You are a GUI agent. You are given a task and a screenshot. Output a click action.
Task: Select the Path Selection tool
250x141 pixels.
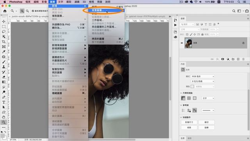pyautogui.click(x=4, y=107)
